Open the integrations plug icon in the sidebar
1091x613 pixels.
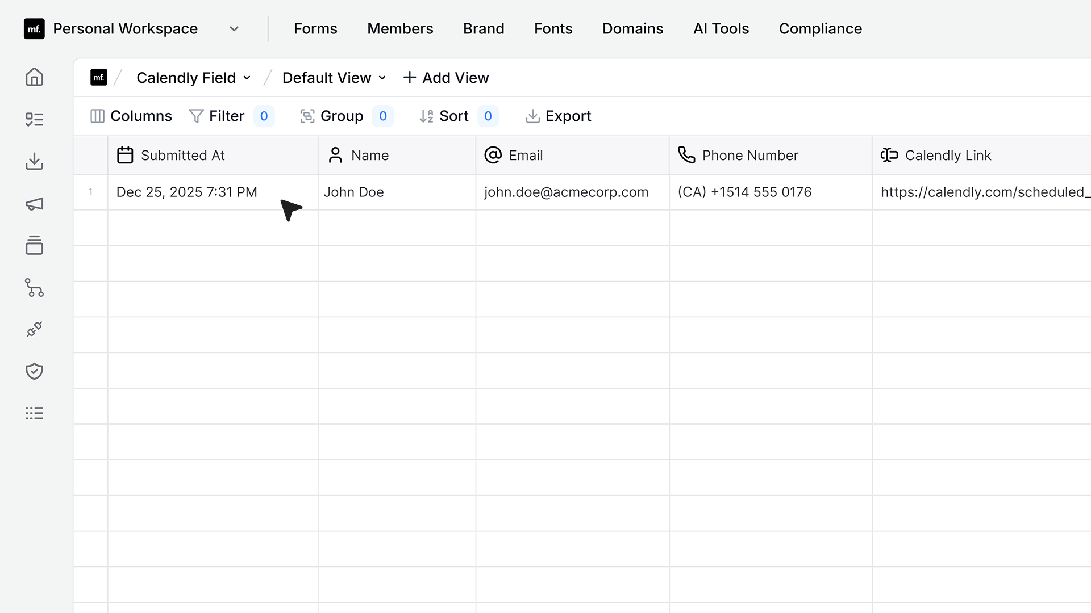(34, 329)
